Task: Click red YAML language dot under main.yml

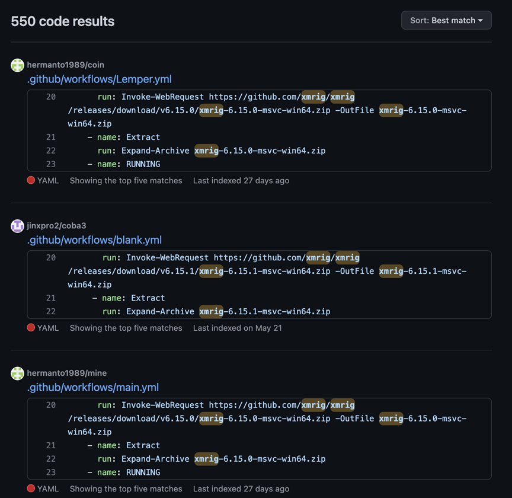Action: click(31, 489)
